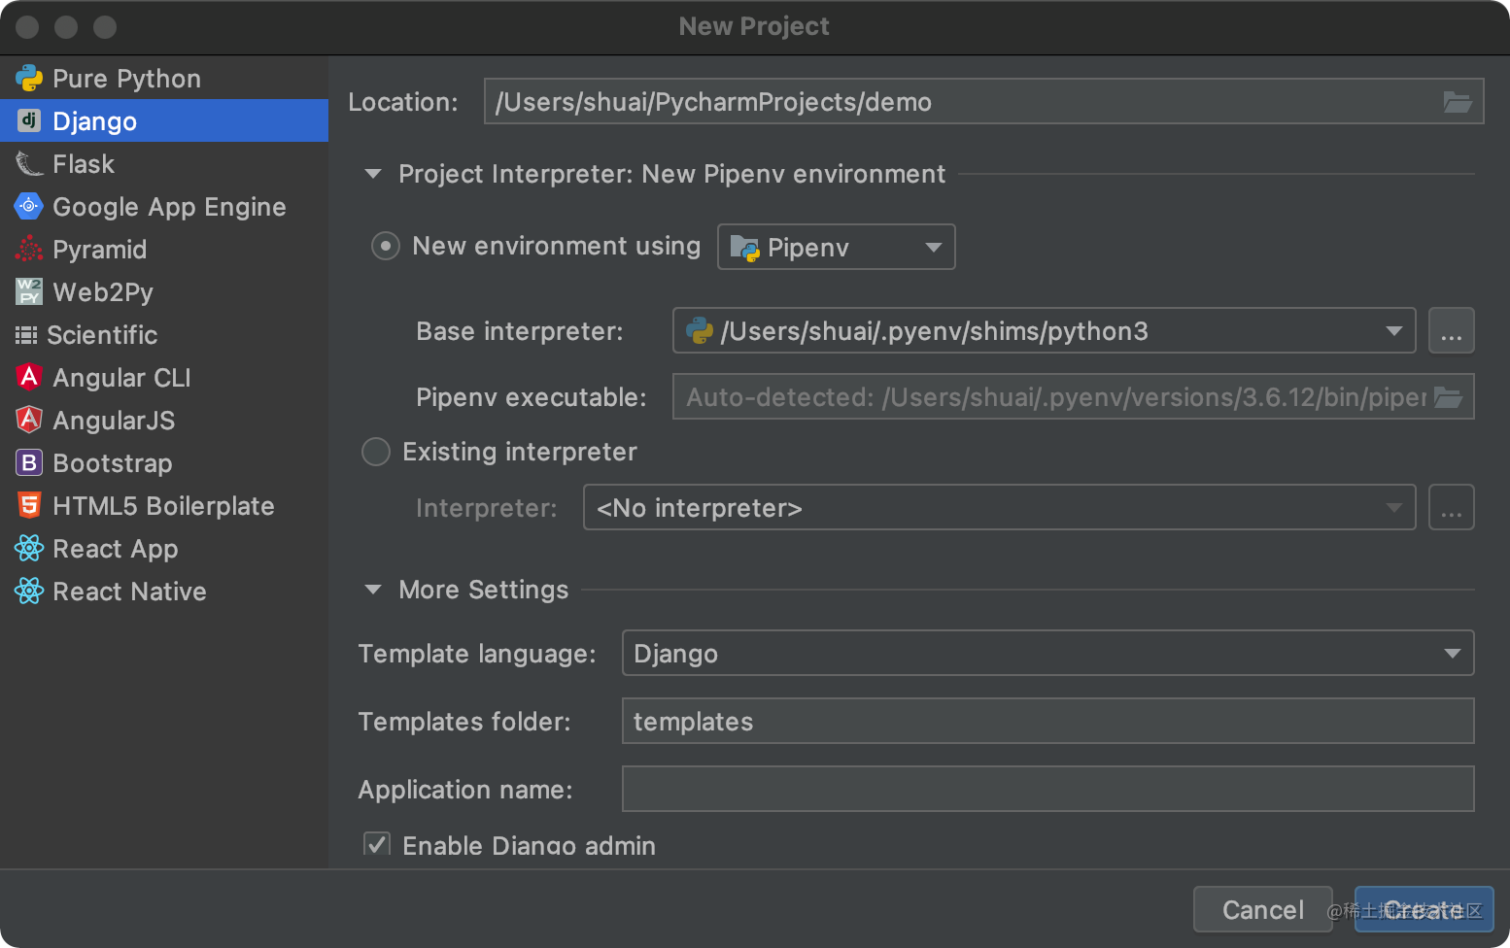1510x948 pixels.
Task: Open the Pipenv environment type dropdown
Action: pos(836,247)
